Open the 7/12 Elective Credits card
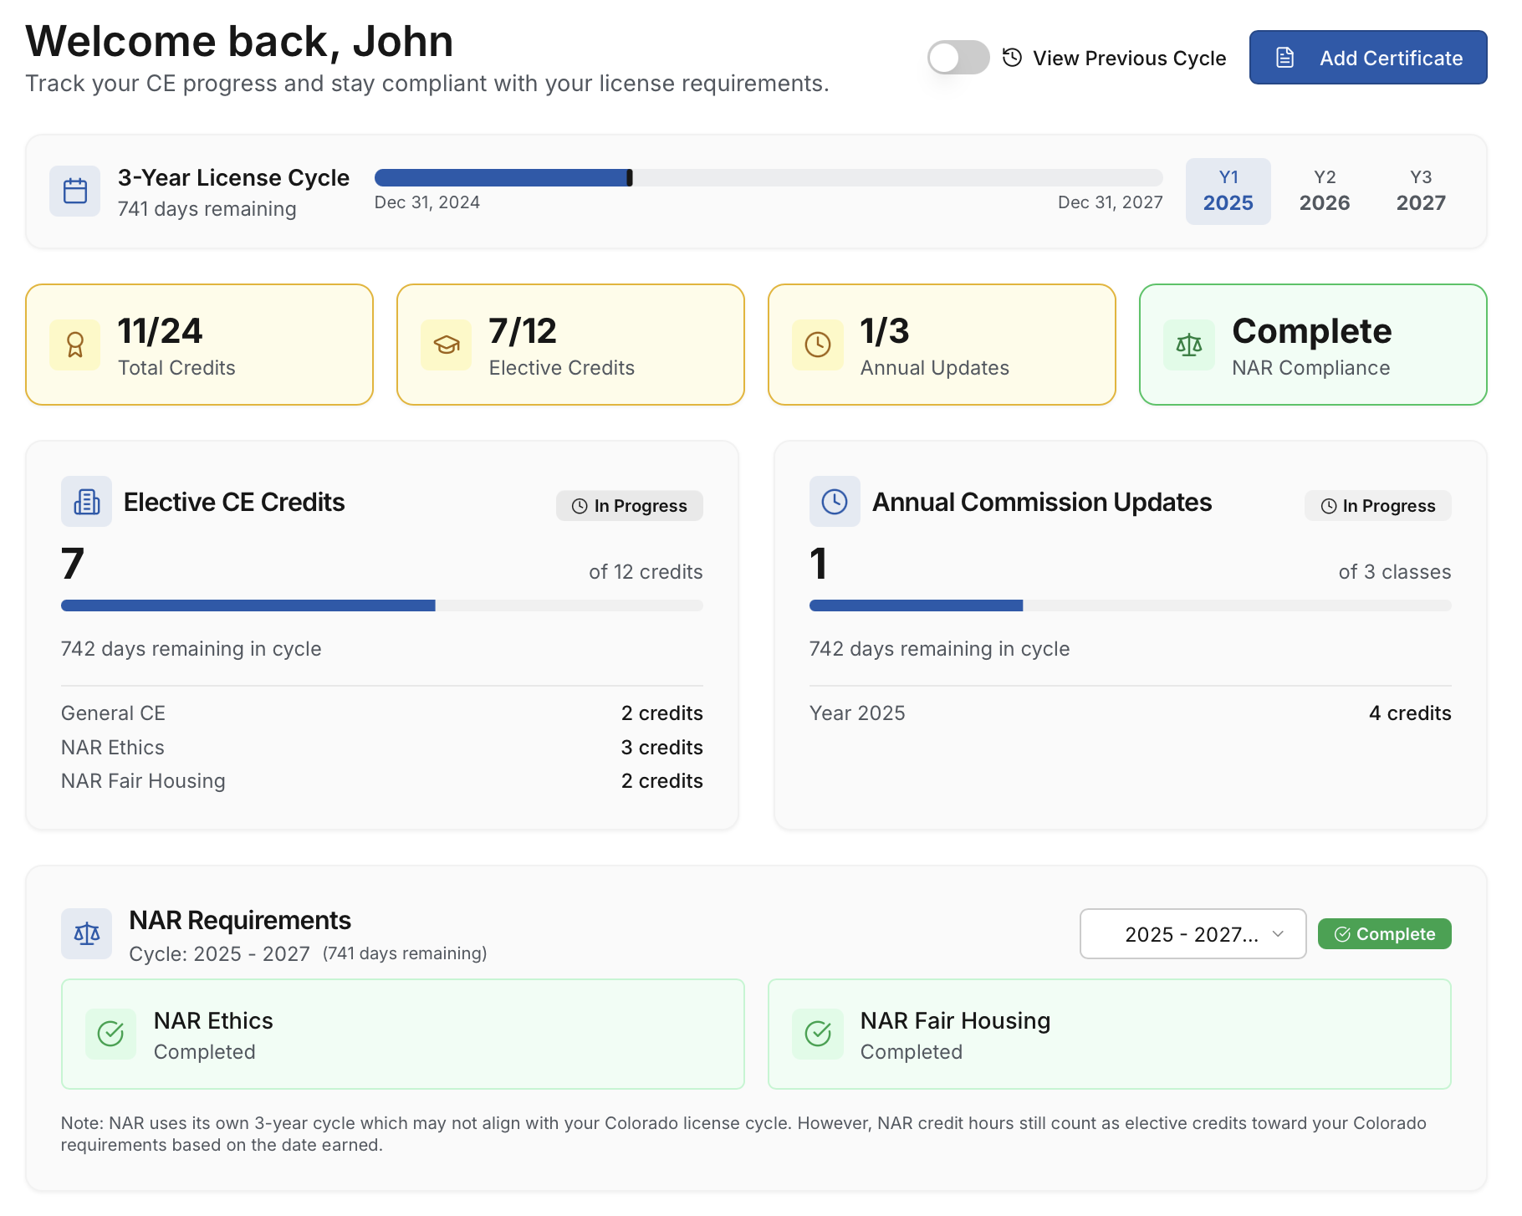Viewport: 1522px width, 1216px height. (570, 345)
